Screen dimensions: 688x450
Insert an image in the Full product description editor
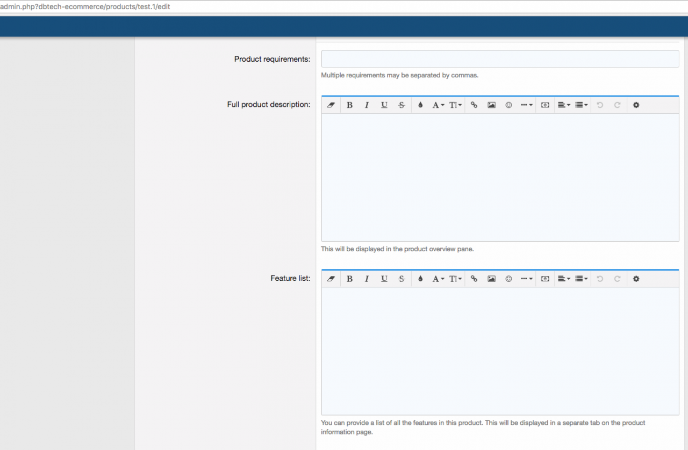click(x=491, y=105)
